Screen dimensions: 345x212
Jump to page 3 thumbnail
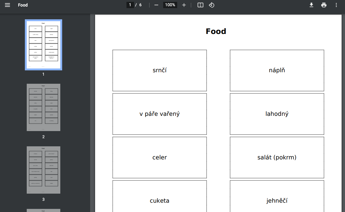(x=44, y=170)
